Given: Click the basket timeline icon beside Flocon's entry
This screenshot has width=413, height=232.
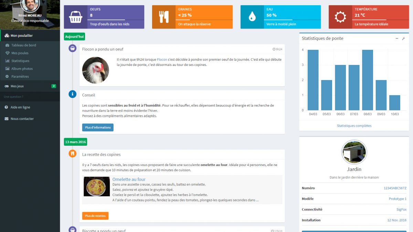Looking at the screenshot, I should (x=72, y=48).
